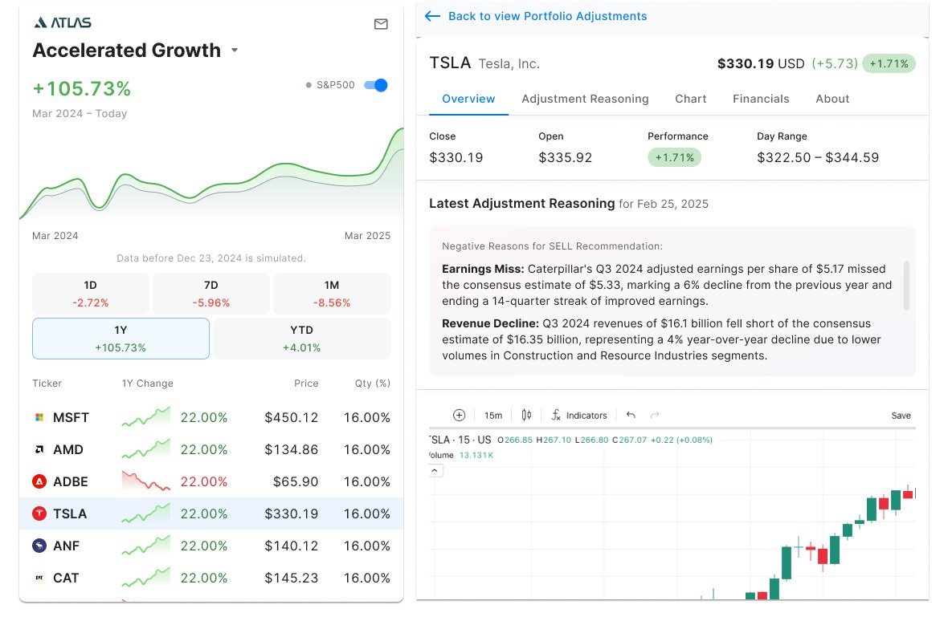This screenshot has width=948, height=621.
Task: Click the Open $335.92 value
Action: pyautogui.click(x=566, y=157)
